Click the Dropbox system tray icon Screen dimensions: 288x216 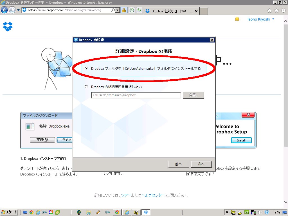coord(267,213)
